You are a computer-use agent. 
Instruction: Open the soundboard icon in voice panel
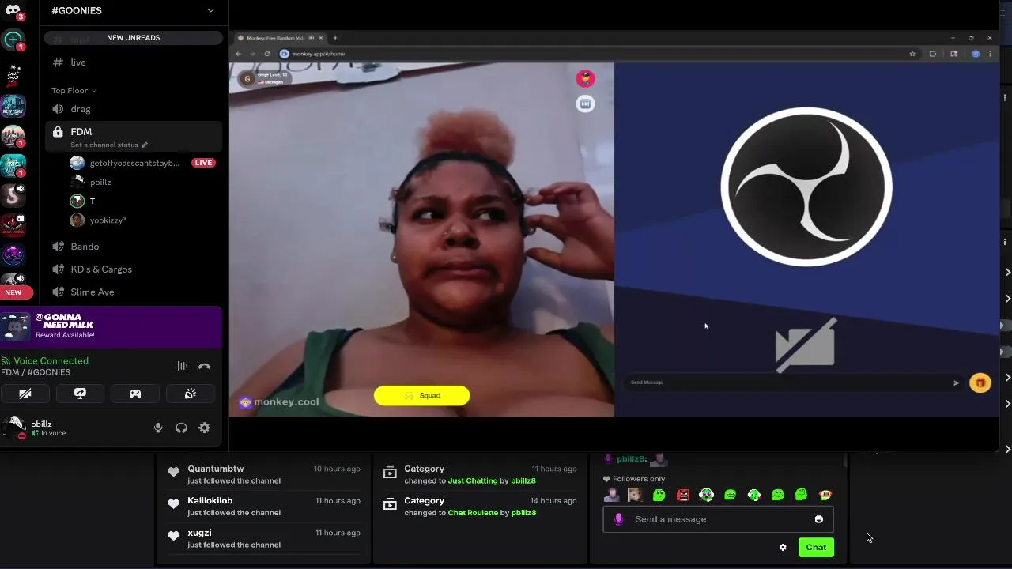[191, 394]
